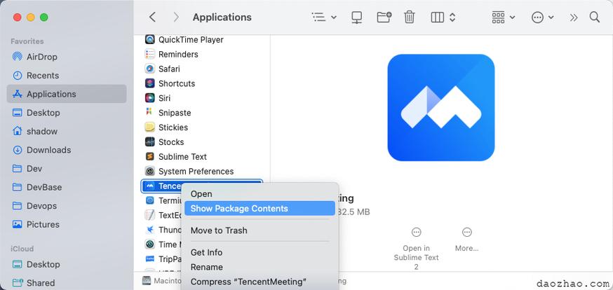
Task: Open the group-by grid dropdown
Action: [504, 18]
